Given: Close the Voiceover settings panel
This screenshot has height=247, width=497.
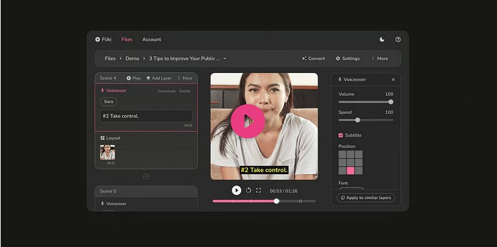Looking at the screenshot, I should (394, 80).
